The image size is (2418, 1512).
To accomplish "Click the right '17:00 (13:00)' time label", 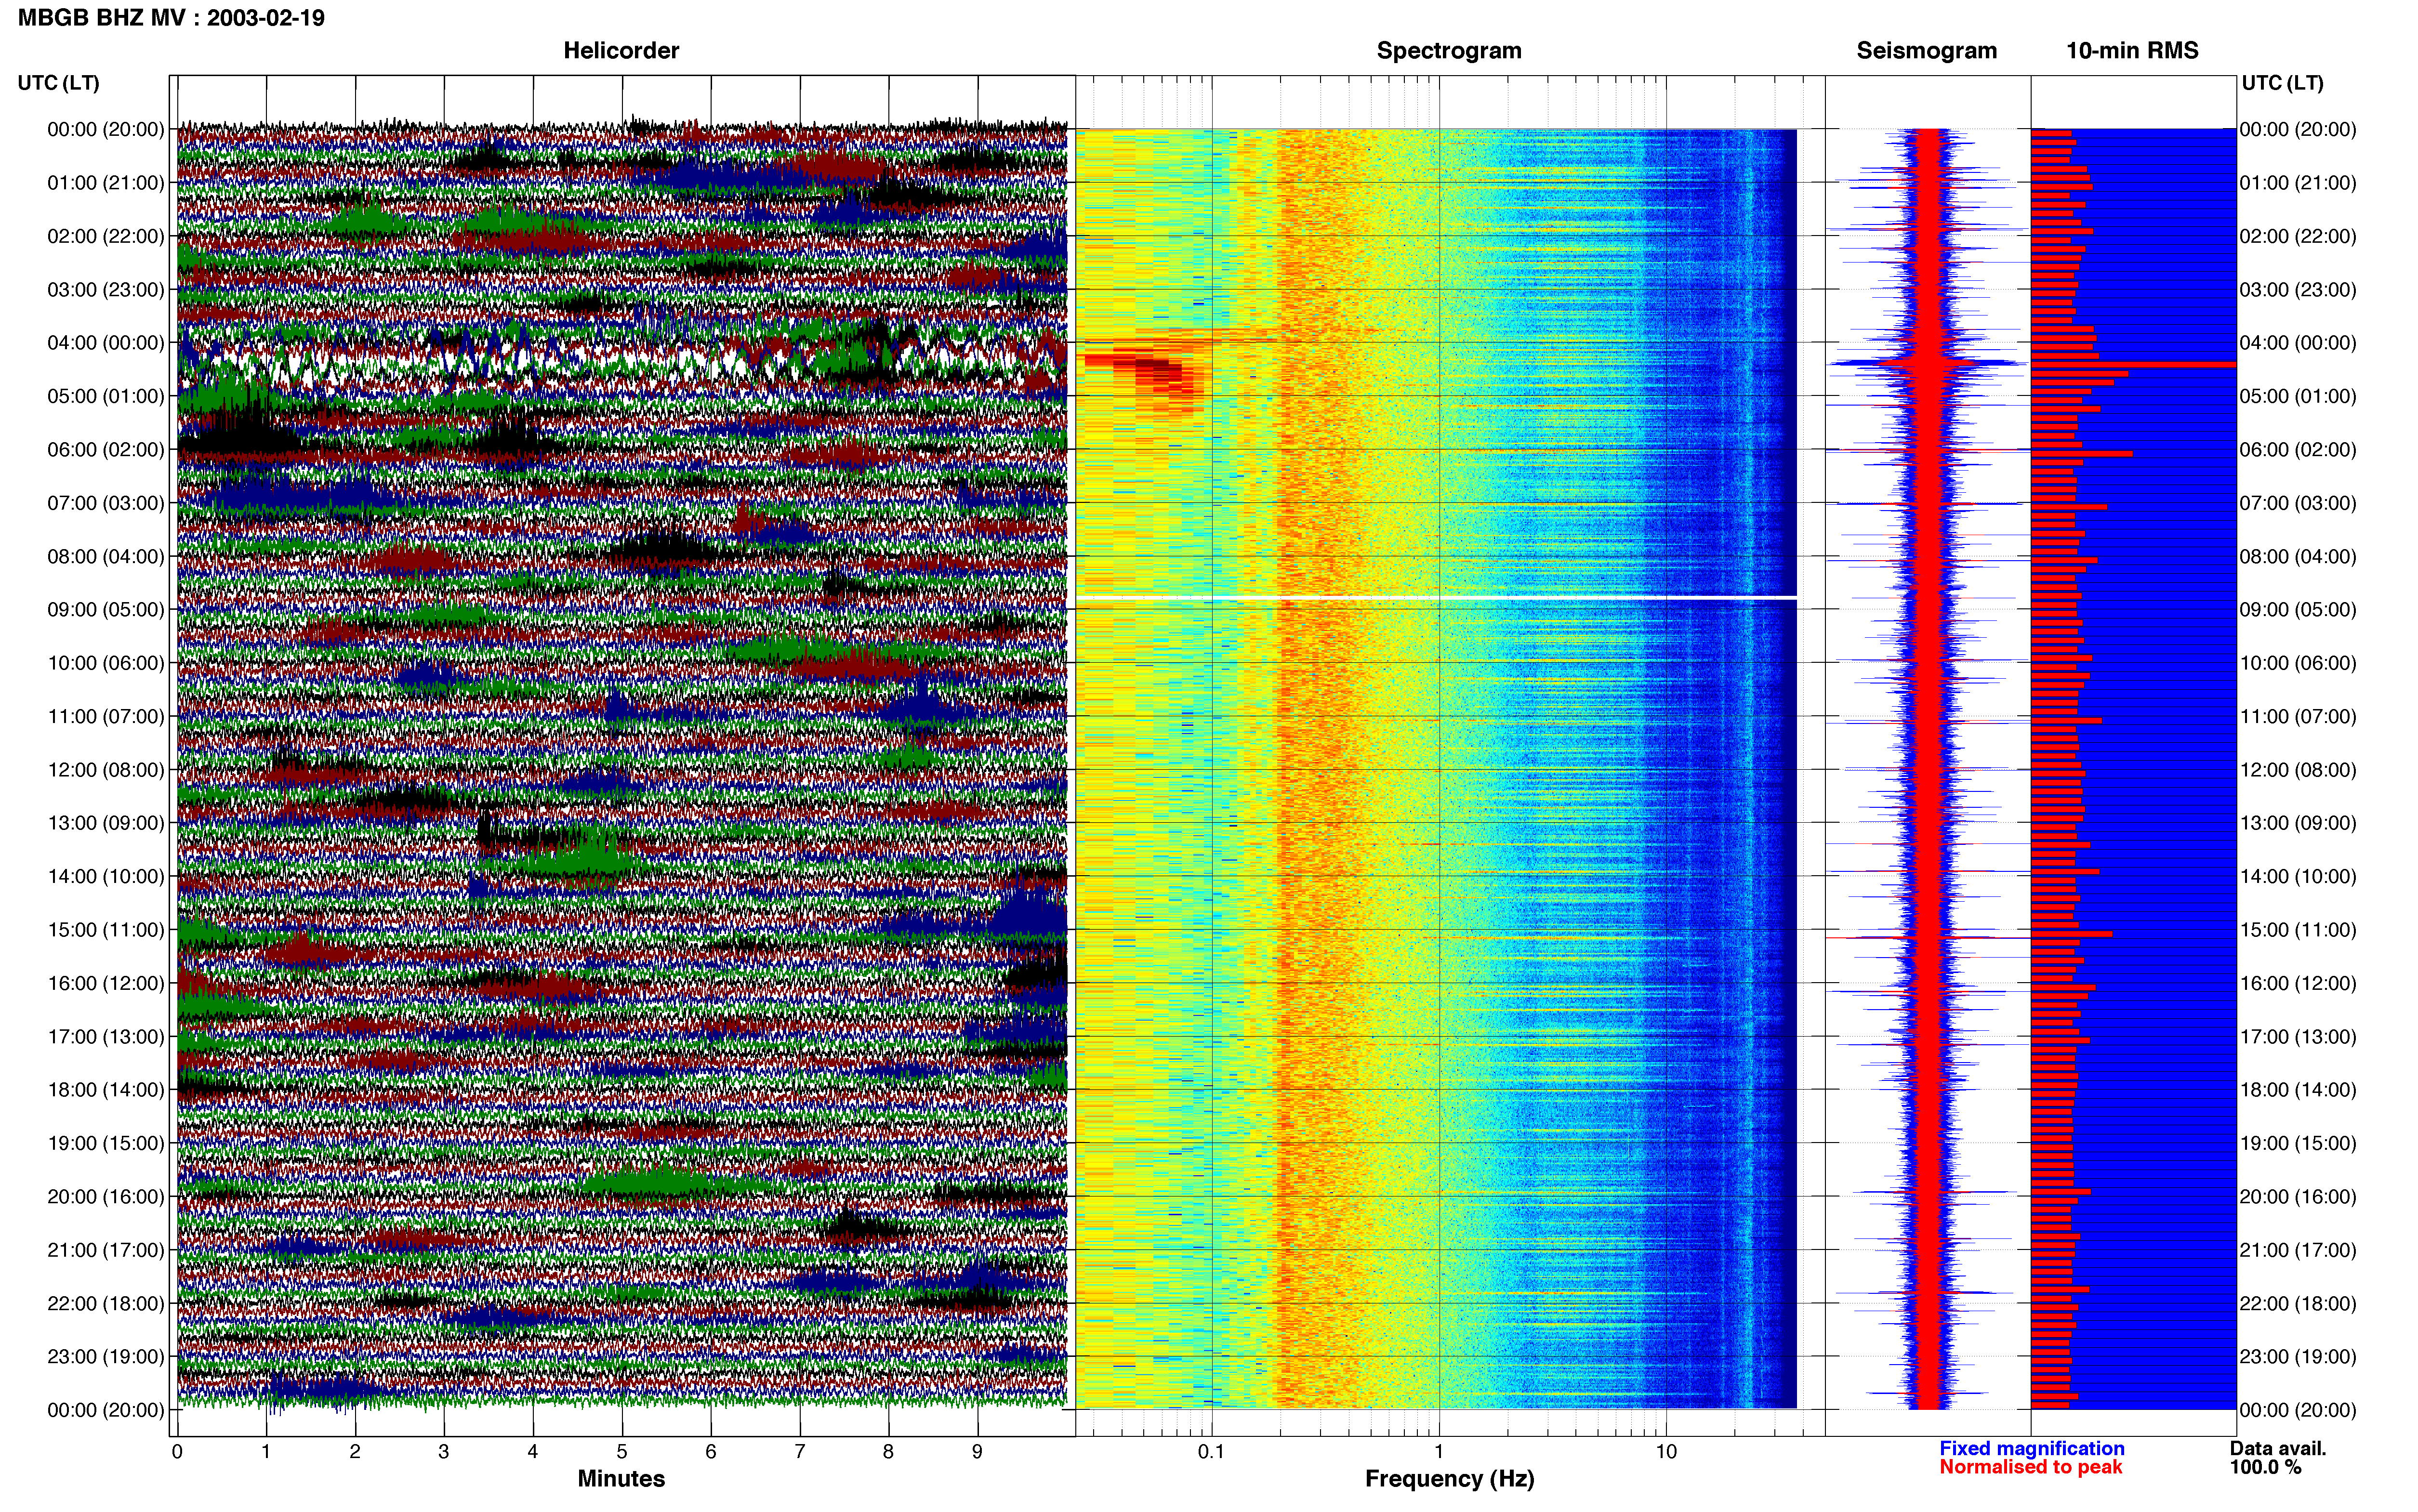I will tap(2298, 1037).
